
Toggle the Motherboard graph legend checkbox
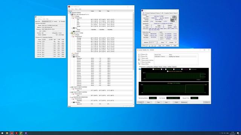(153, 69)
